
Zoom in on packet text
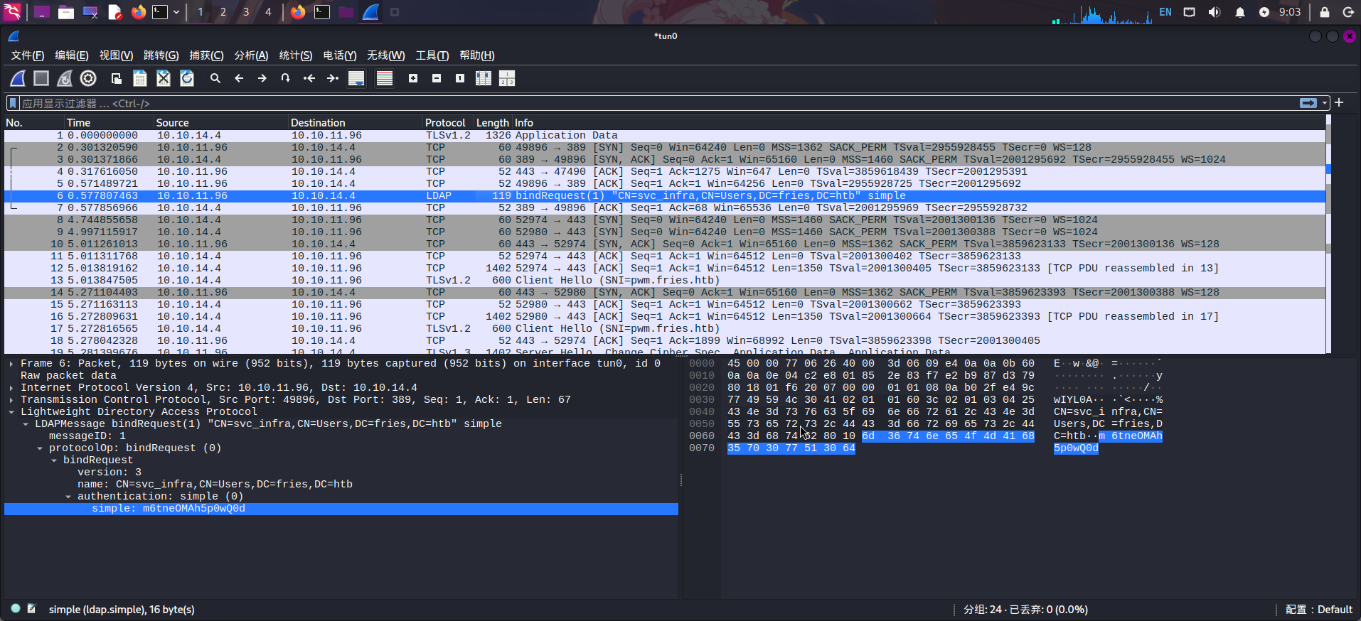pyautogui.click(x=413, y=78)
